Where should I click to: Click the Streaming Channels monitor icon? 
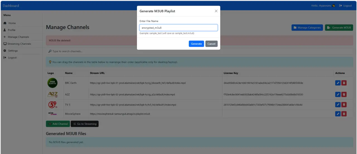[5, 44]
